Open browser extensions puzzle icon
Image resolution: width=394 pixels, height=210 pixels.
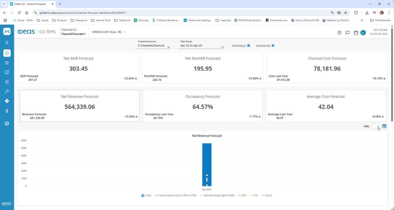click(356, 13)
